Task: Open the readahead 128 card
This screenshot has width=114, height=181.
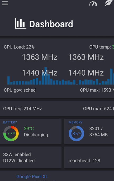Action: [89, 157]
